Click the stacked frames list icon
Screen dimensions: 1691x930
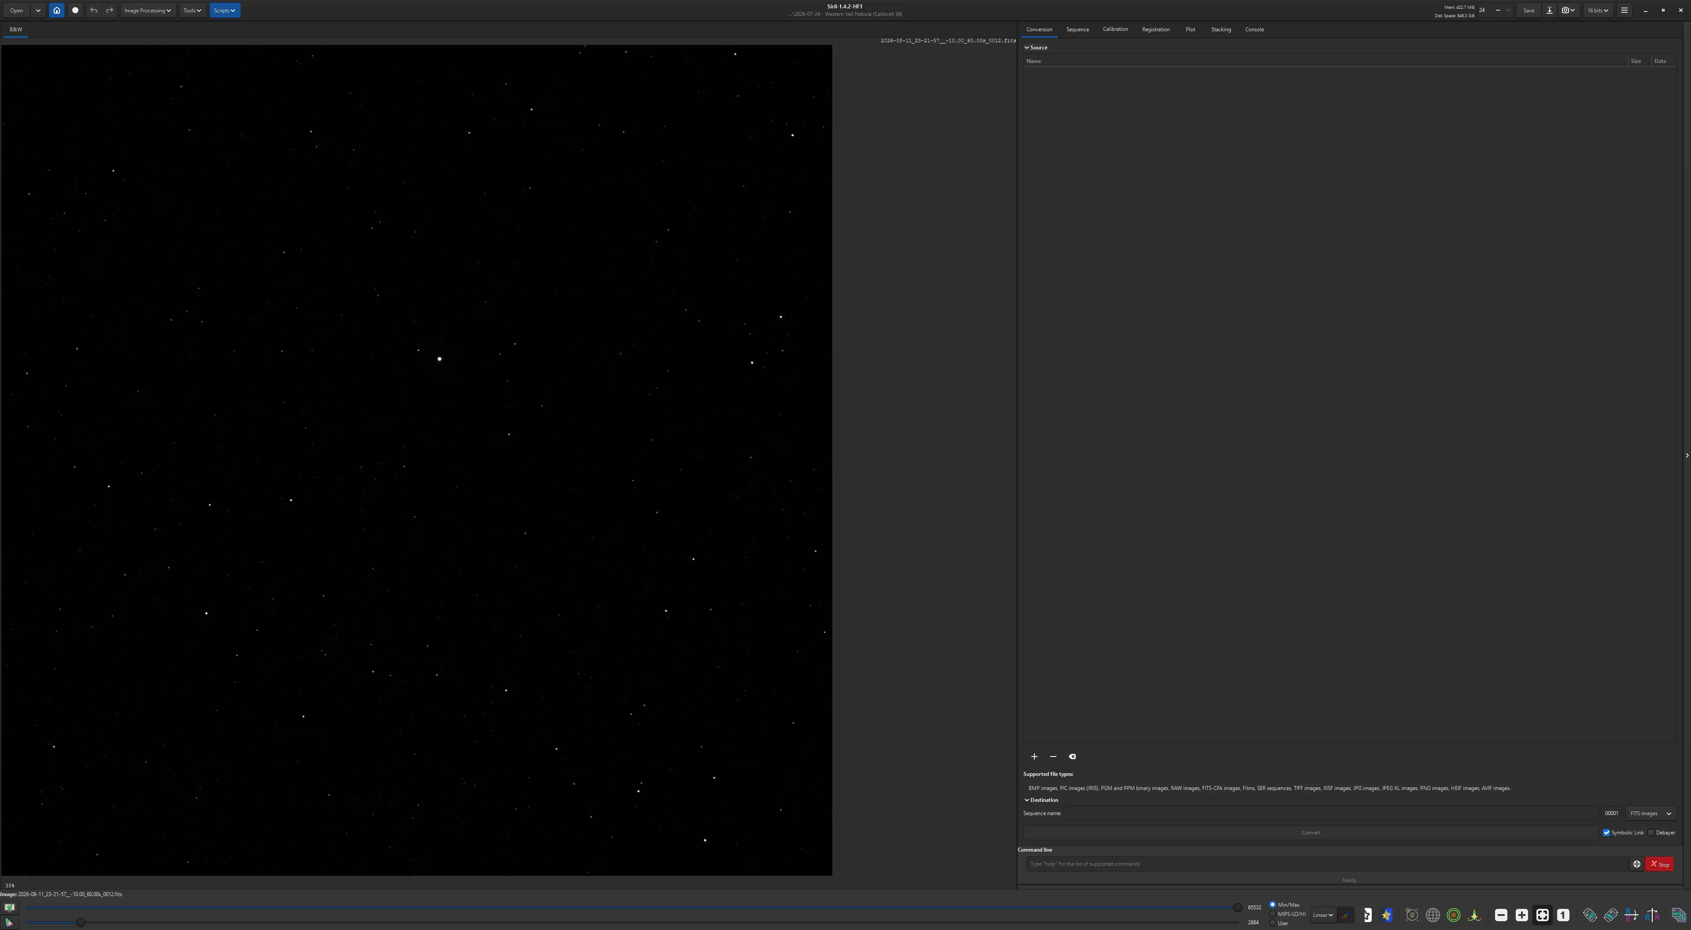[1679, 915]
